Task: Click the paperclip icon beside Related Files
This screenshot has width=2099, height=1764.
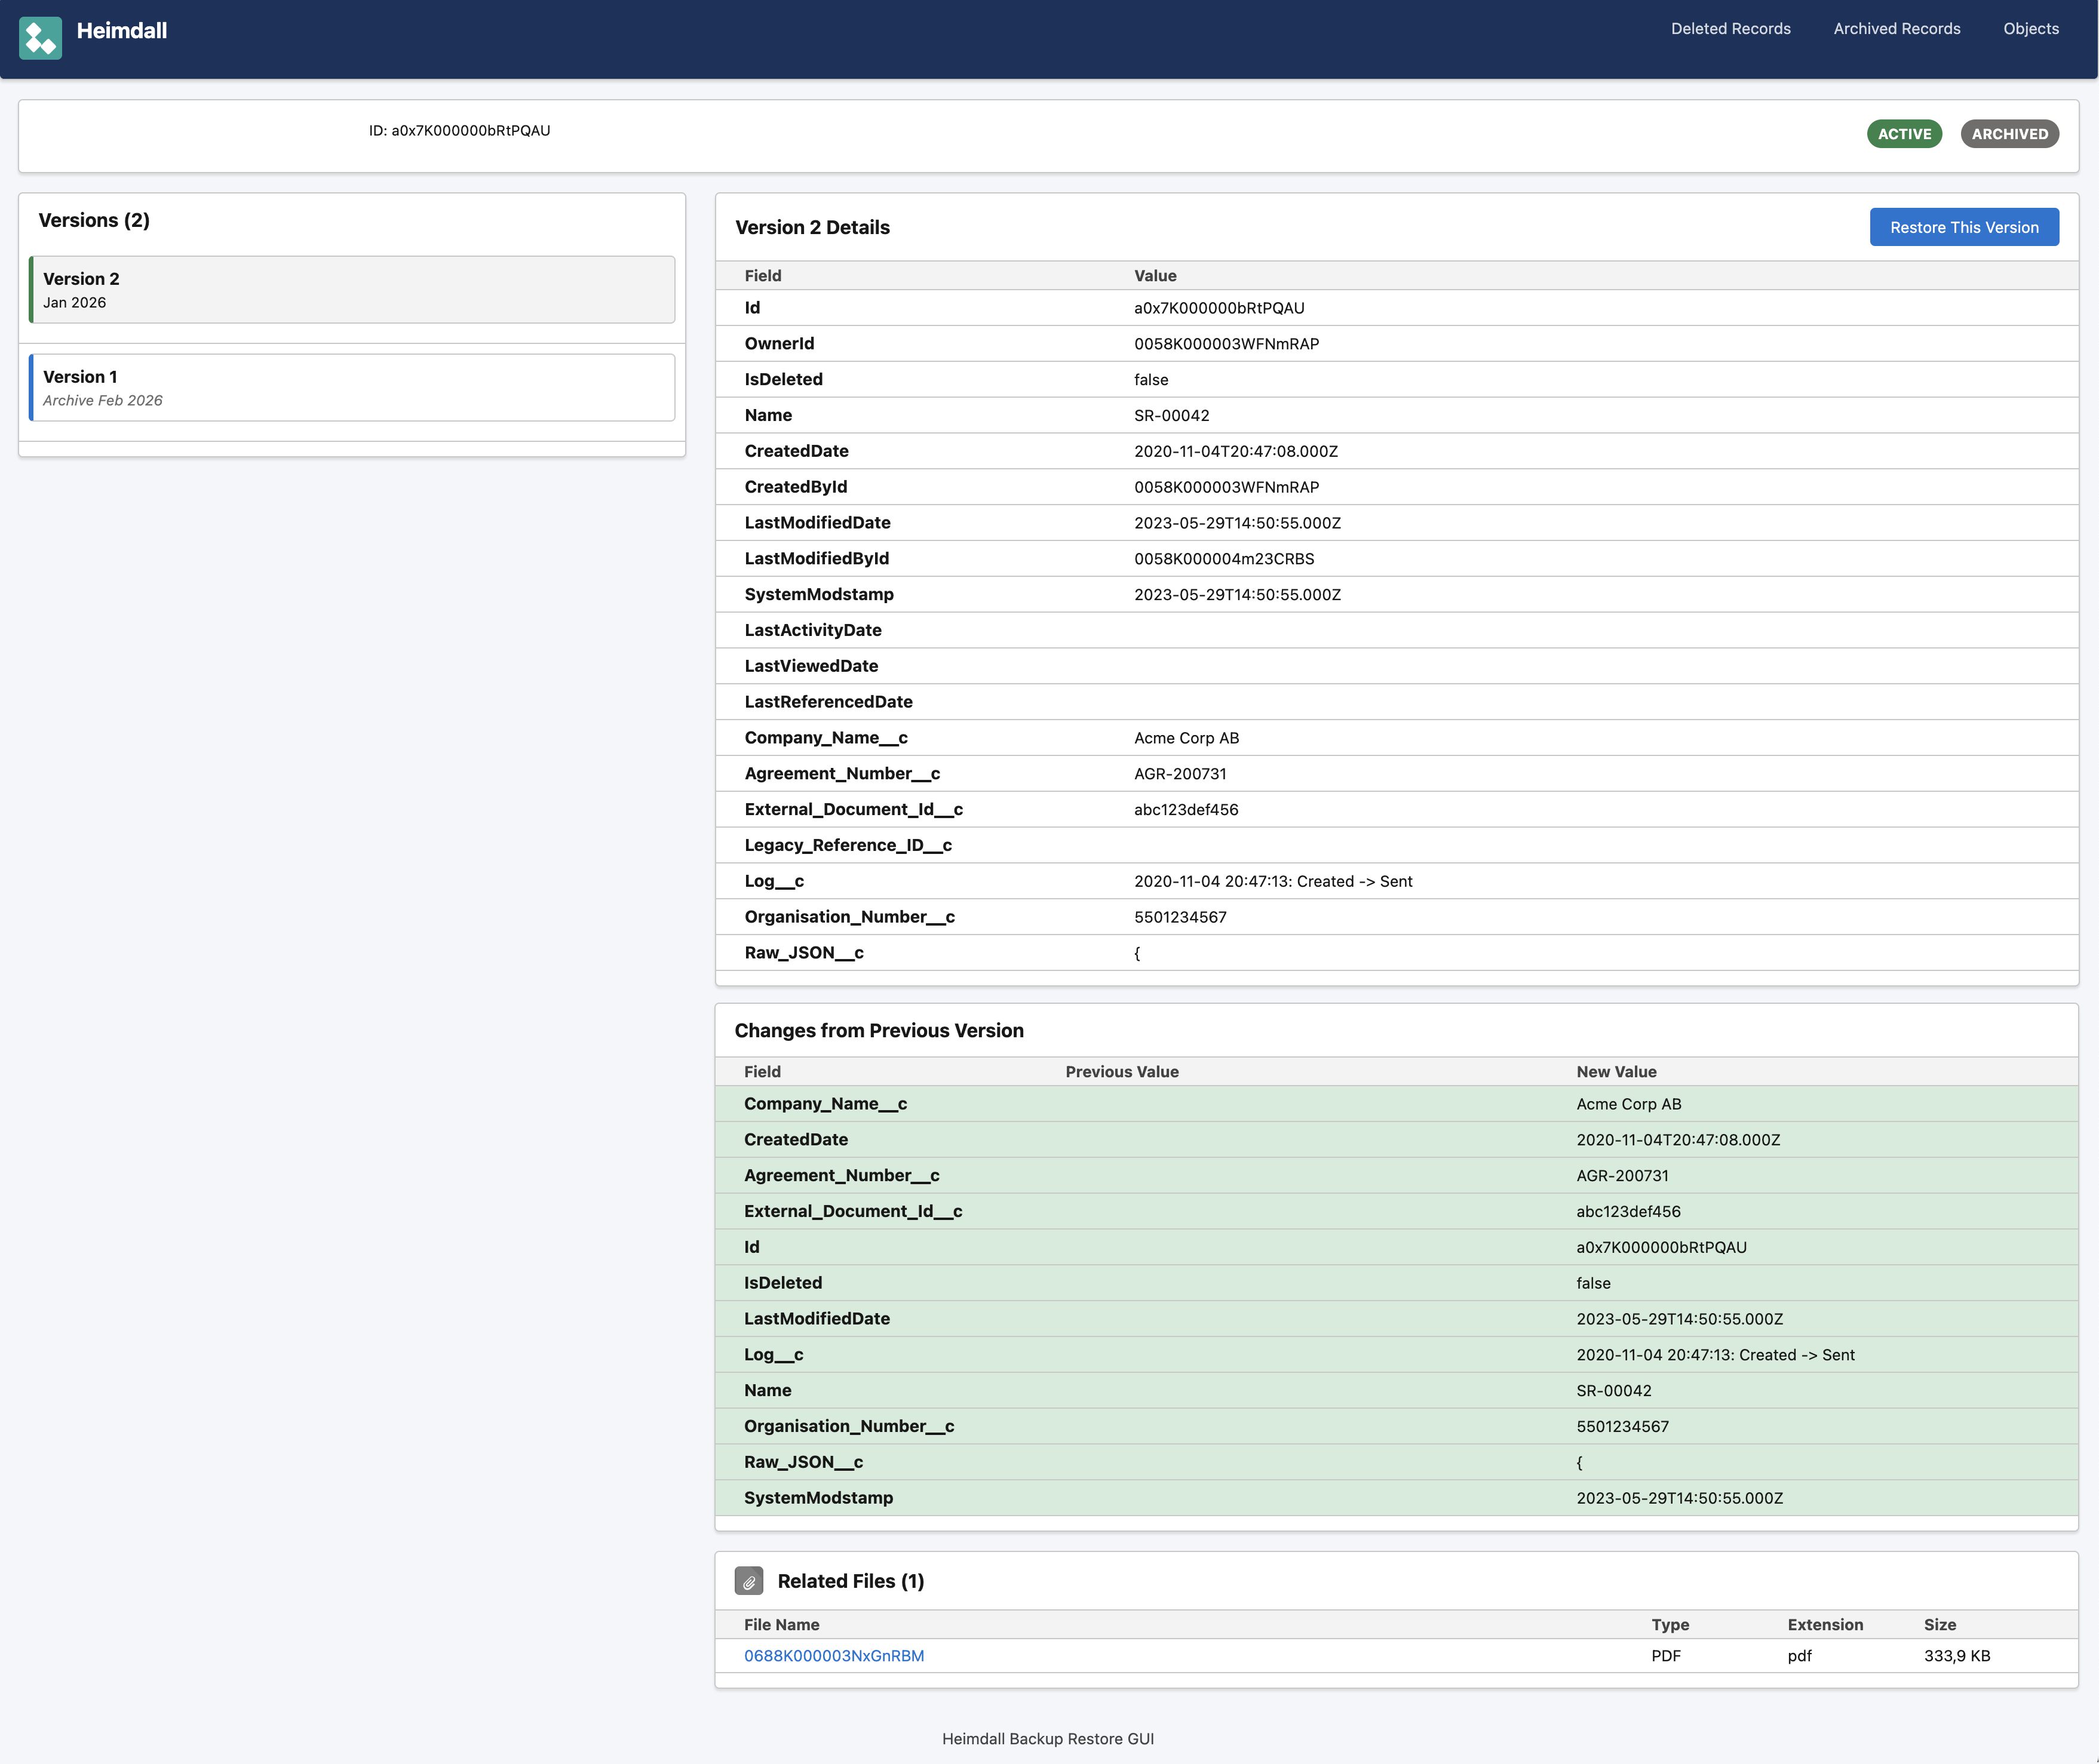Action: click(748, 1581)
